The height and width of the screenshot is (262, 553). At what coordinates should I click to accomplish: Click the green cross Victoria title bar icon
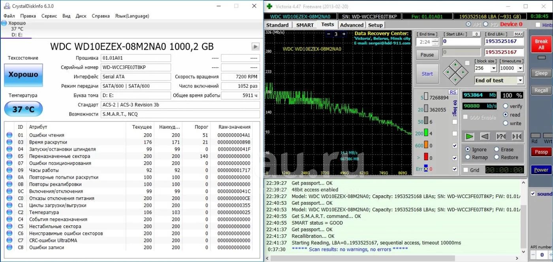click(269, 6)
